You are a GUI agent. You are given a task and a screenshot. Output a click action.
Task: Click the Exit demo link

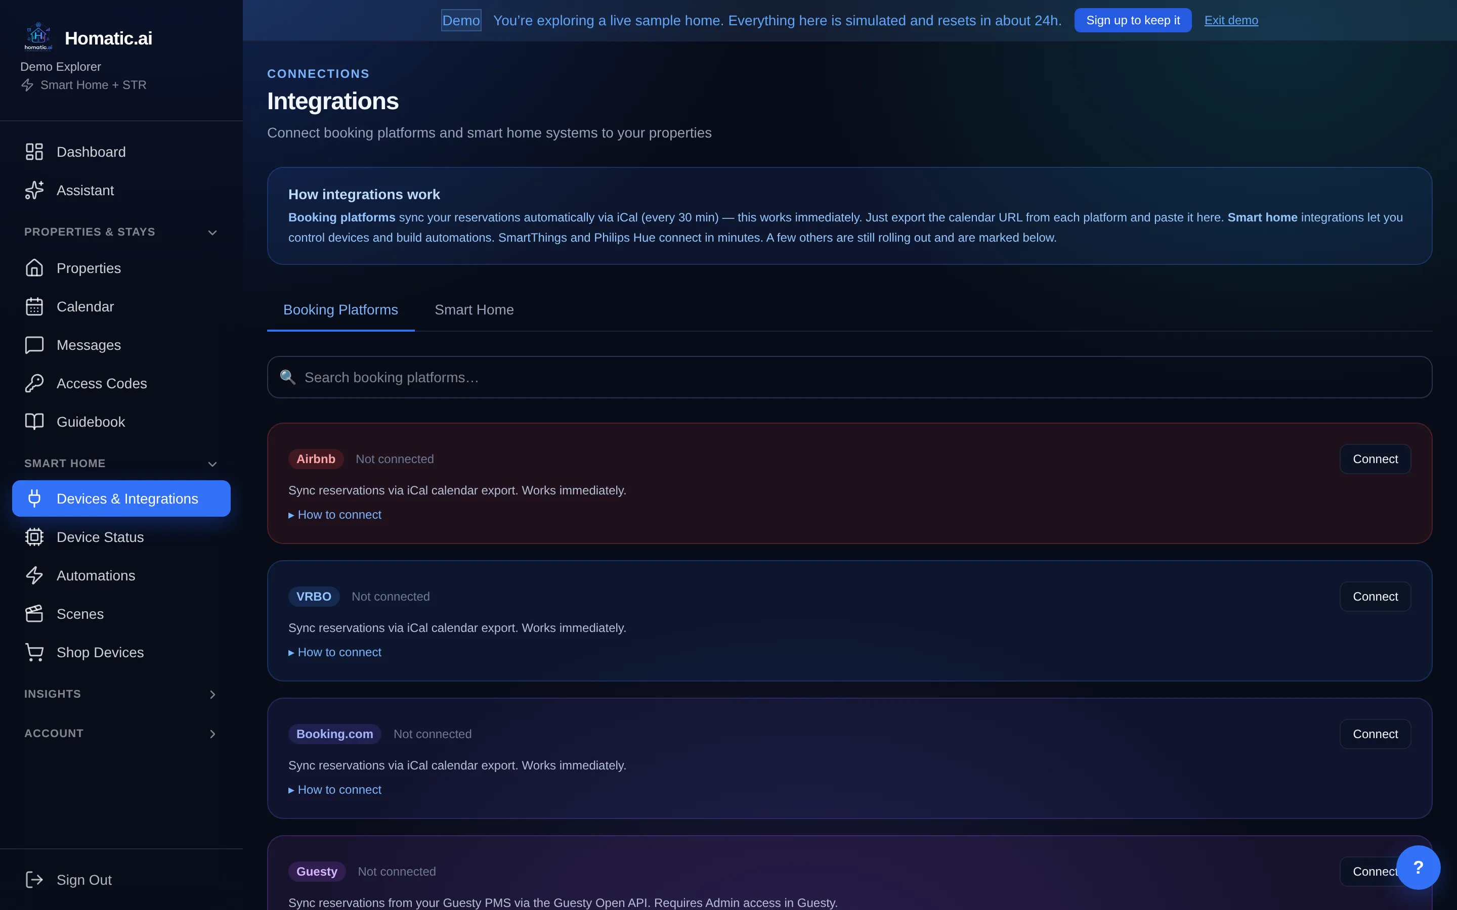pos(1231,20)
